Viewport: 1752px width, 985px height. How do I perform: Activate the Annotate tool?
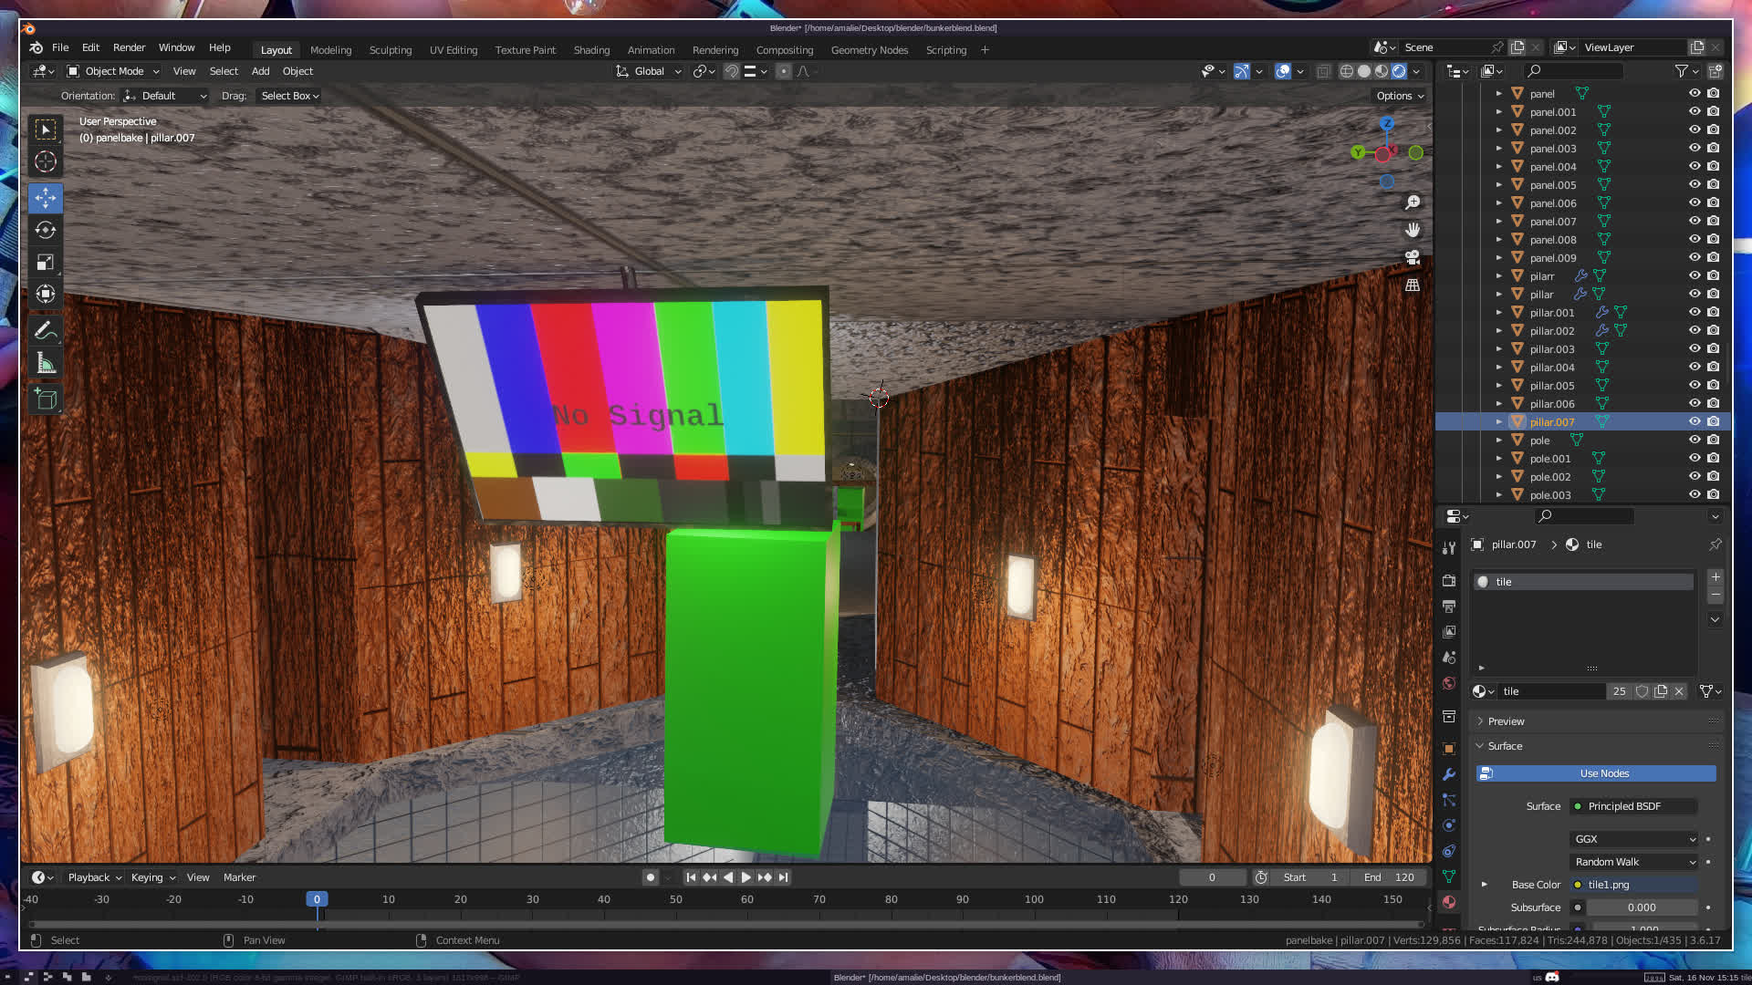click(46, 331)
